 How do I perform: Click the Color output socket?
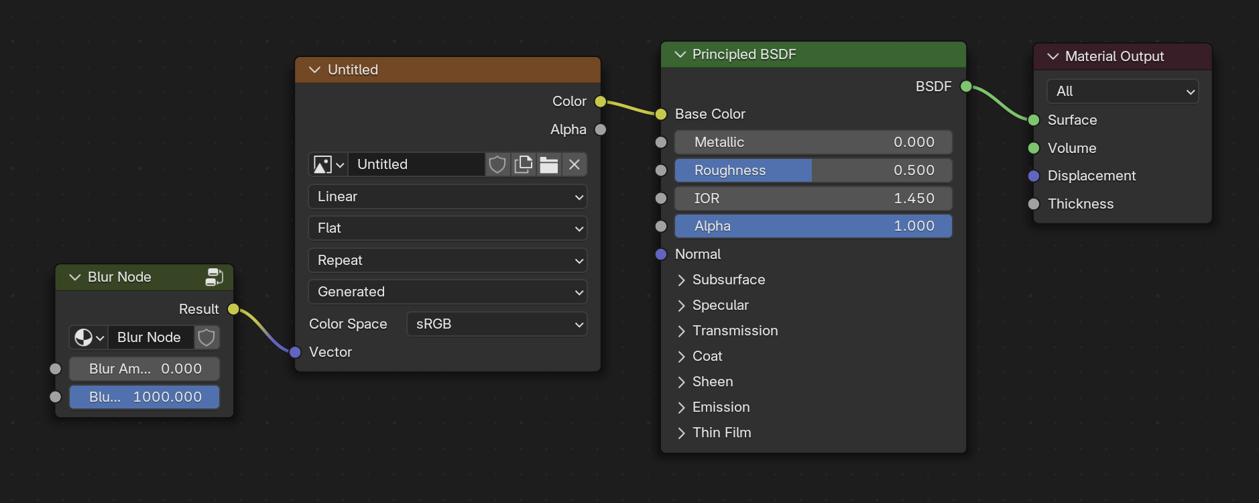click(601, 102)
